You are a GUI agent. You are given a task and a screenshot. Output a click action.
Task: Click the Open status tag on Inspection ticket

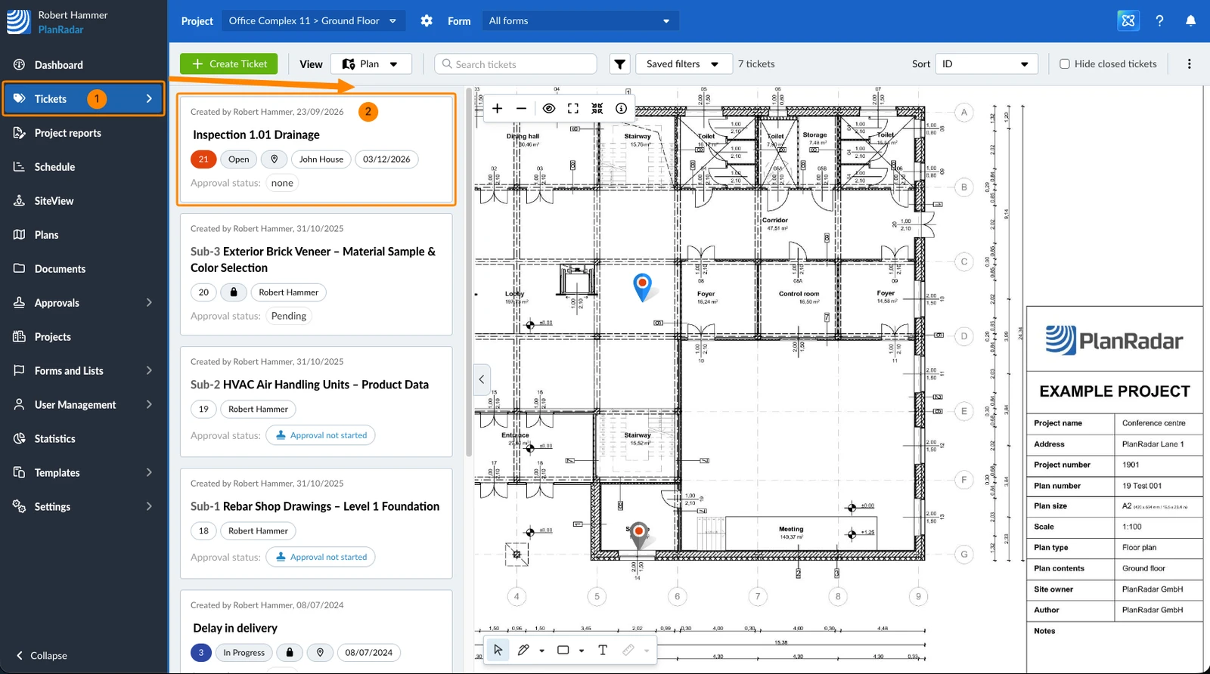click(239, 159)
